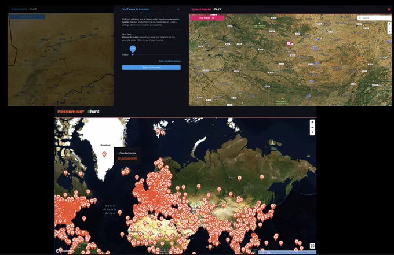Image resolution: width=394 pixels, height=255 pixels.
Task: Click magnifier icon in InstaHunt search box
Action: click(360, 18)
